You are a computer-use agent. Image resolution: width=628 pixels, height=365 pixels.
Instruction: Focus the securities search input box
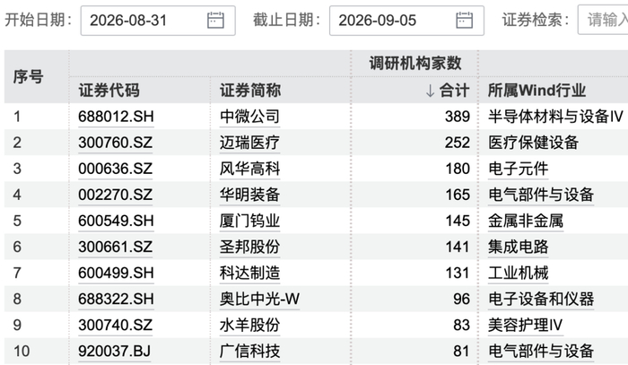[x=603, y=20]
